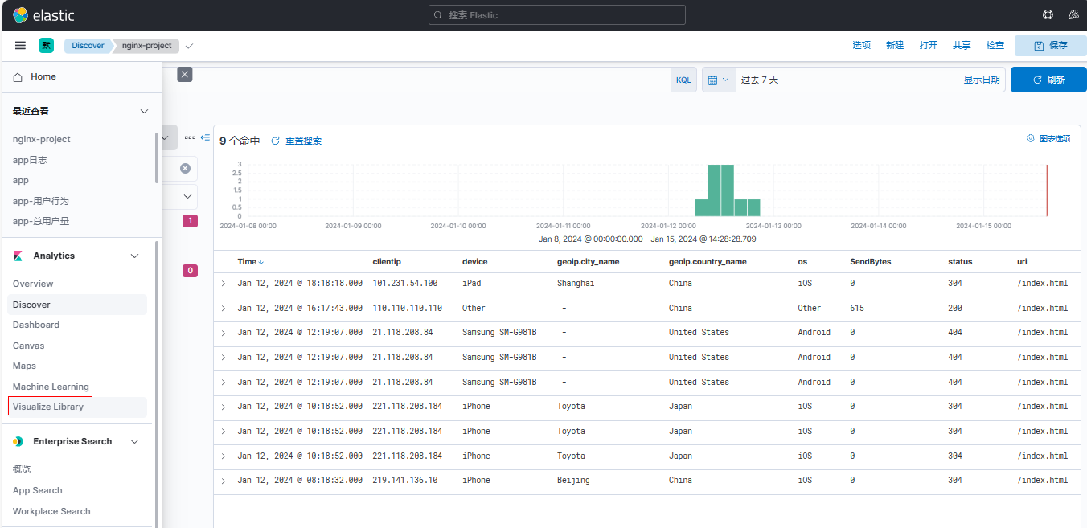Toggle the hamburger navigation menu

(x=20, y=46)
